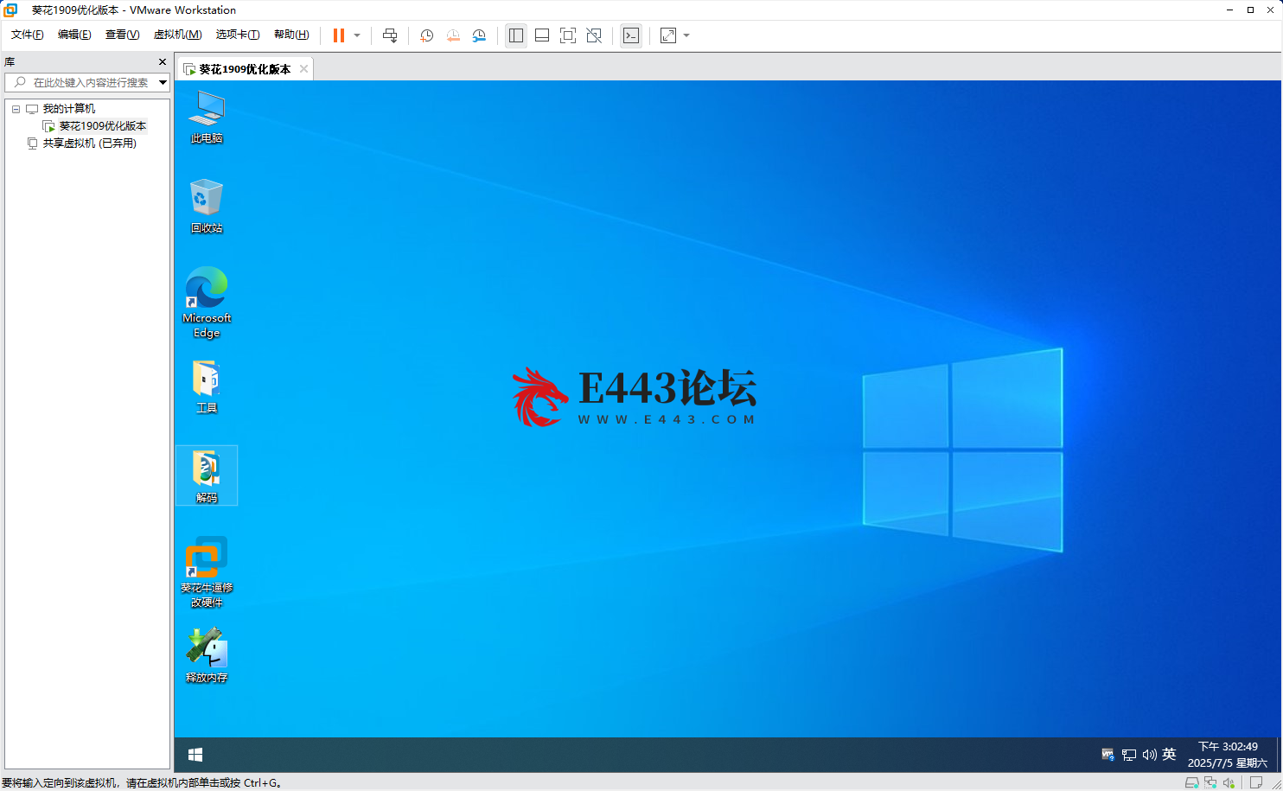Click the network adapter status bar icon
Screen dimensions: 1283x791
(x=1210, y=782)
